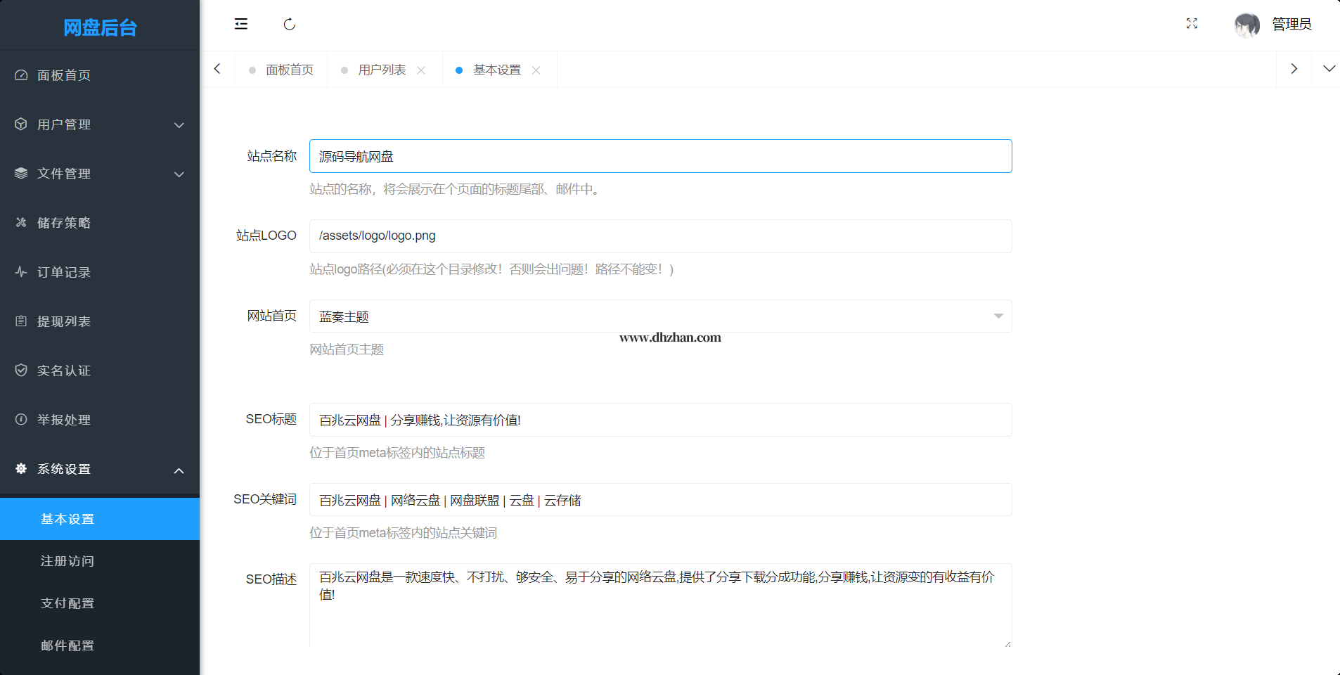
Task: Switch to the 面板首页 tab
Action: pyautogui.click(x=289, y=70)
